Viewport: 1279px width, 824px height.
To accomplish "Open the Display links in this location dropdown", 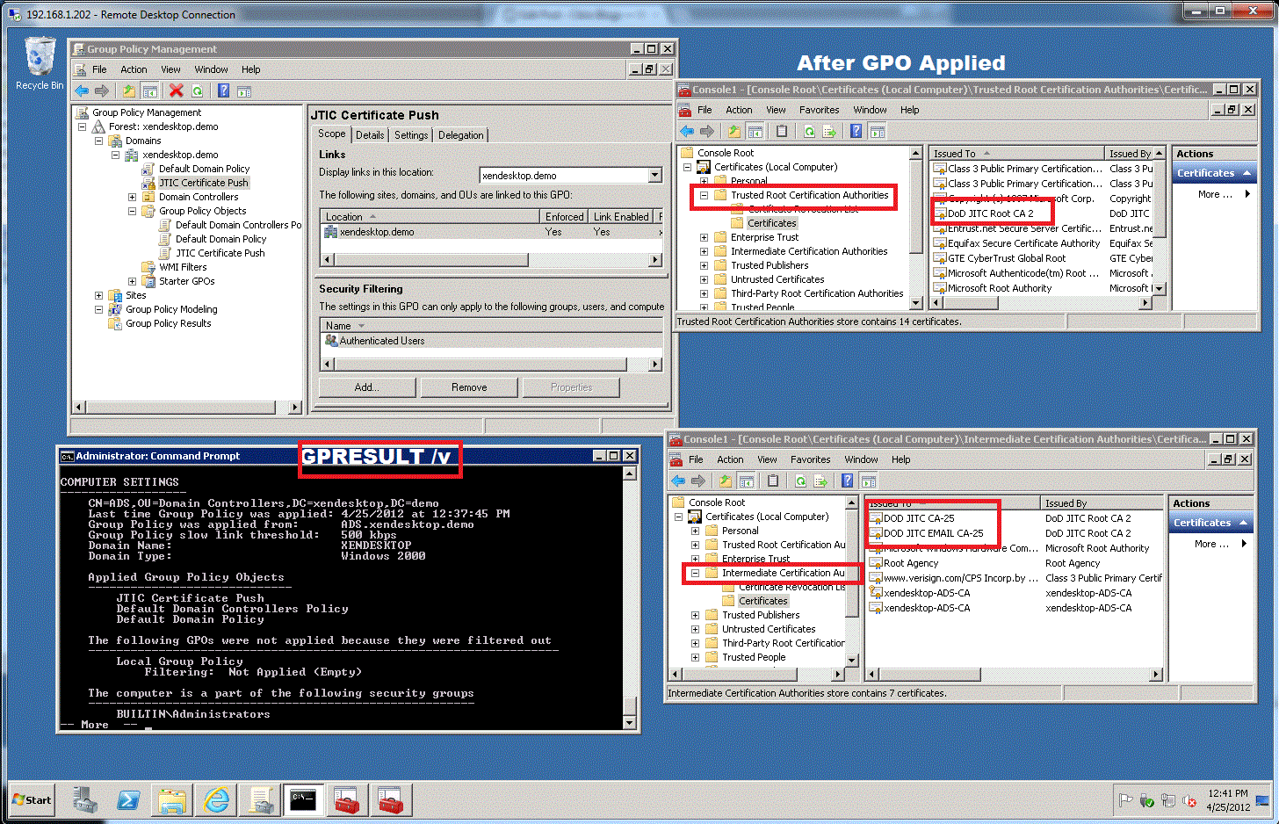I will [x=654, y=176].
